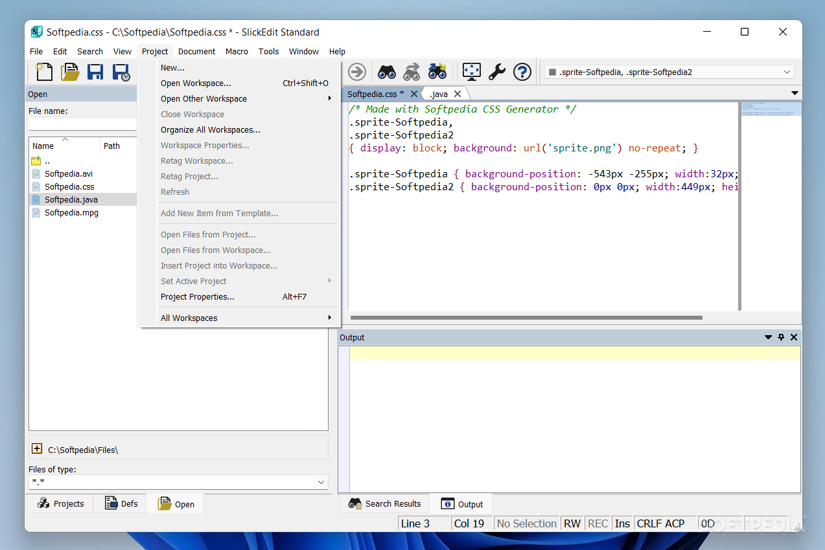Click the fullscreen monitor toolbar icon
The height and width of the screenshot is (550, 825).
click(472, 72)
